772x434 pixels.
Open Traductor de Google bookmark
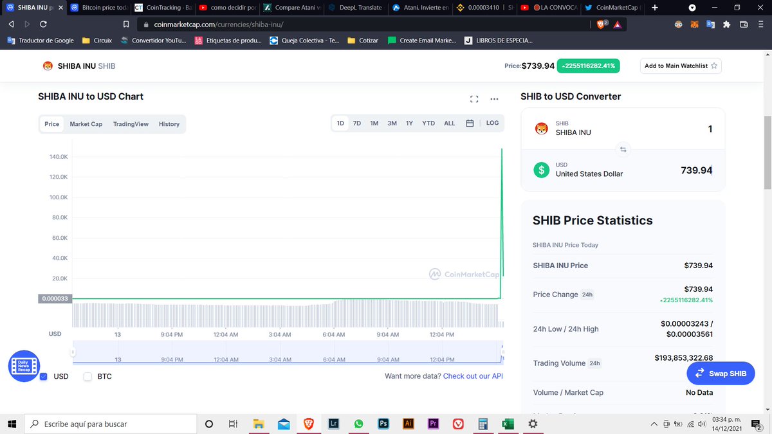tap(40, 40)
